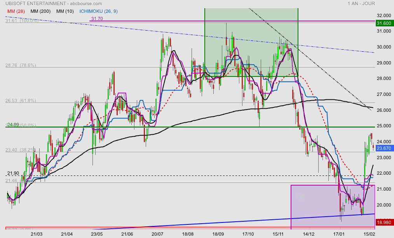Click the 21/06 date on the time axis

click(127, 234)
